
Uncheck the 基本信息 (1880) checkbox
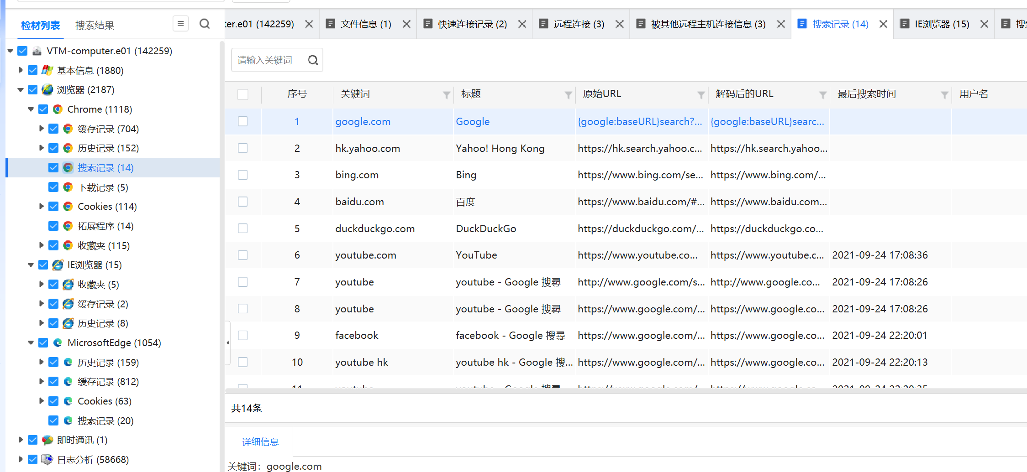click(32, 70)
